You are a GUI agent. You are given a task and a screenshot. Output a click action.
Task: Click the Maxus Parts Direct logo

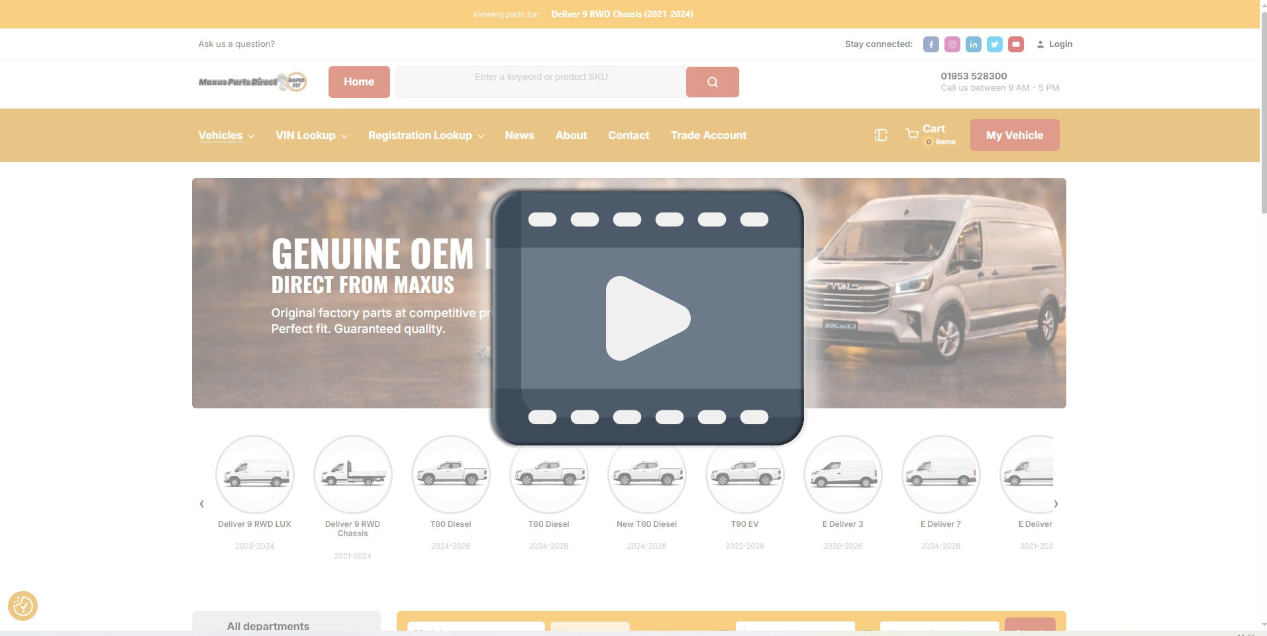252,82
